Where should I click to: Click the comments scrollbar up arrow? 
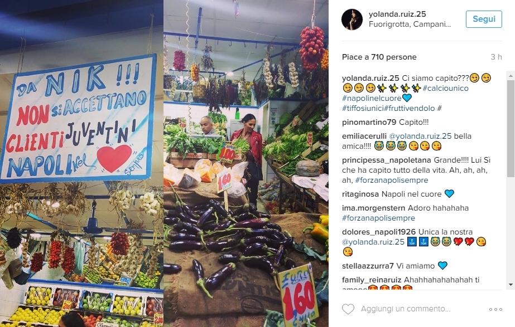tap(511, 75)
